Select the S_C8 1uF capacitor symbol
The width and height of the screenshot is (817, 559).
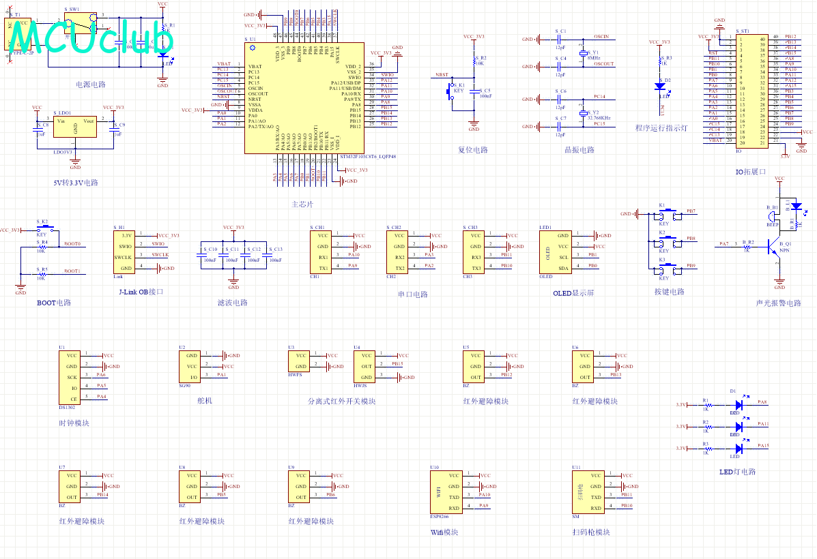click(x=38, y=130)
